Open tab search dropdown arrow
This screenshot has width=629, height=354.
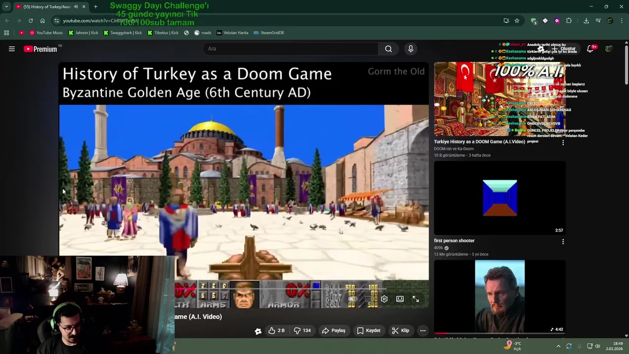[x=6, y=6]
